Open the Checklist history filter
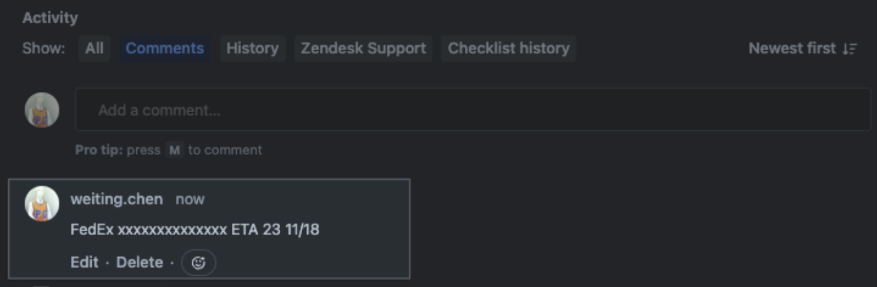This screenshot has height=287, width=877. coord(509,48)
